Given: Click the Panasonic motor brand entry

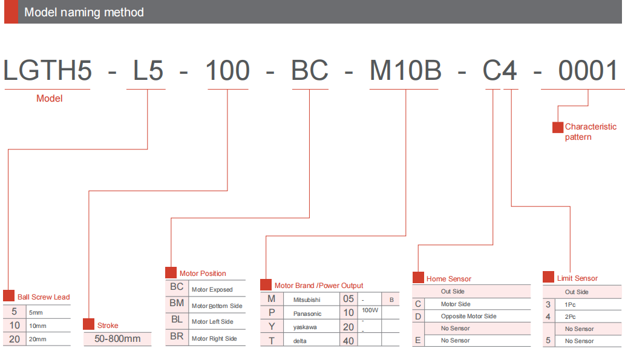Looking at the screenshot, I should (x=307, y=313).
